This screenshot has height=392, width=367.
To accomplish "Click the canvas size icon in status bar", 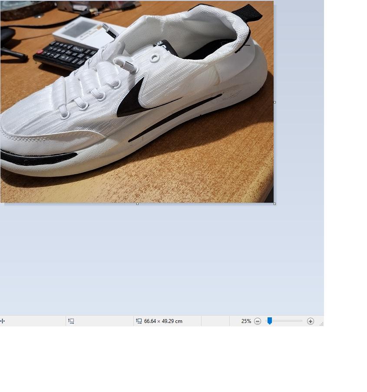I will pyautogui.click(x=139, y=321).
